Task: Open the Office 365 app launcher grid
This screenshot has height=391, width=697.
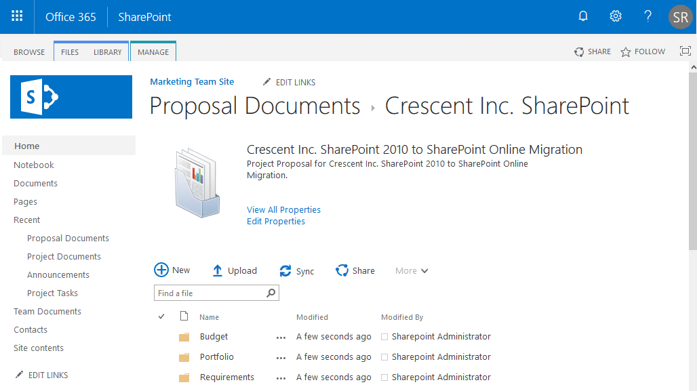Action: pyautogui.click(x=16, y=16)
